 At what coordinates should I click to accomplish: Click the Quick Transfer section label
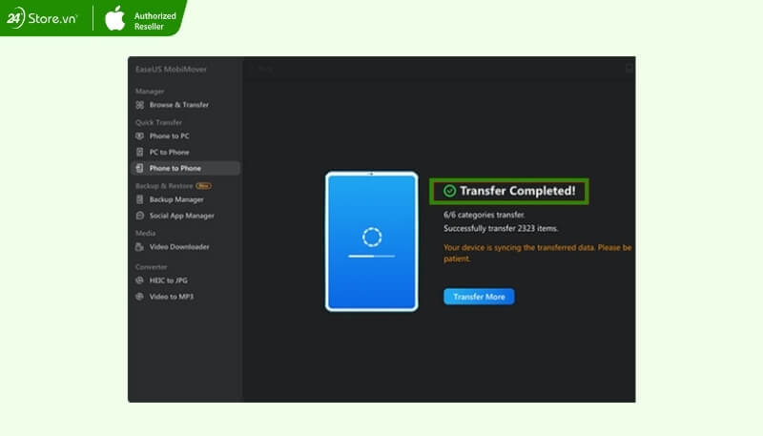158,123
